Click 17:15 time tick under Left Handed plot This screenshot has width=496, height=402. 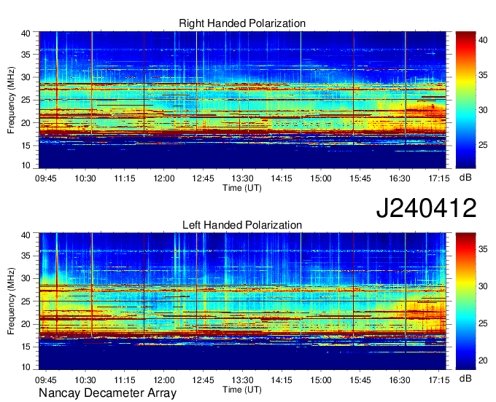pos(439,379)
